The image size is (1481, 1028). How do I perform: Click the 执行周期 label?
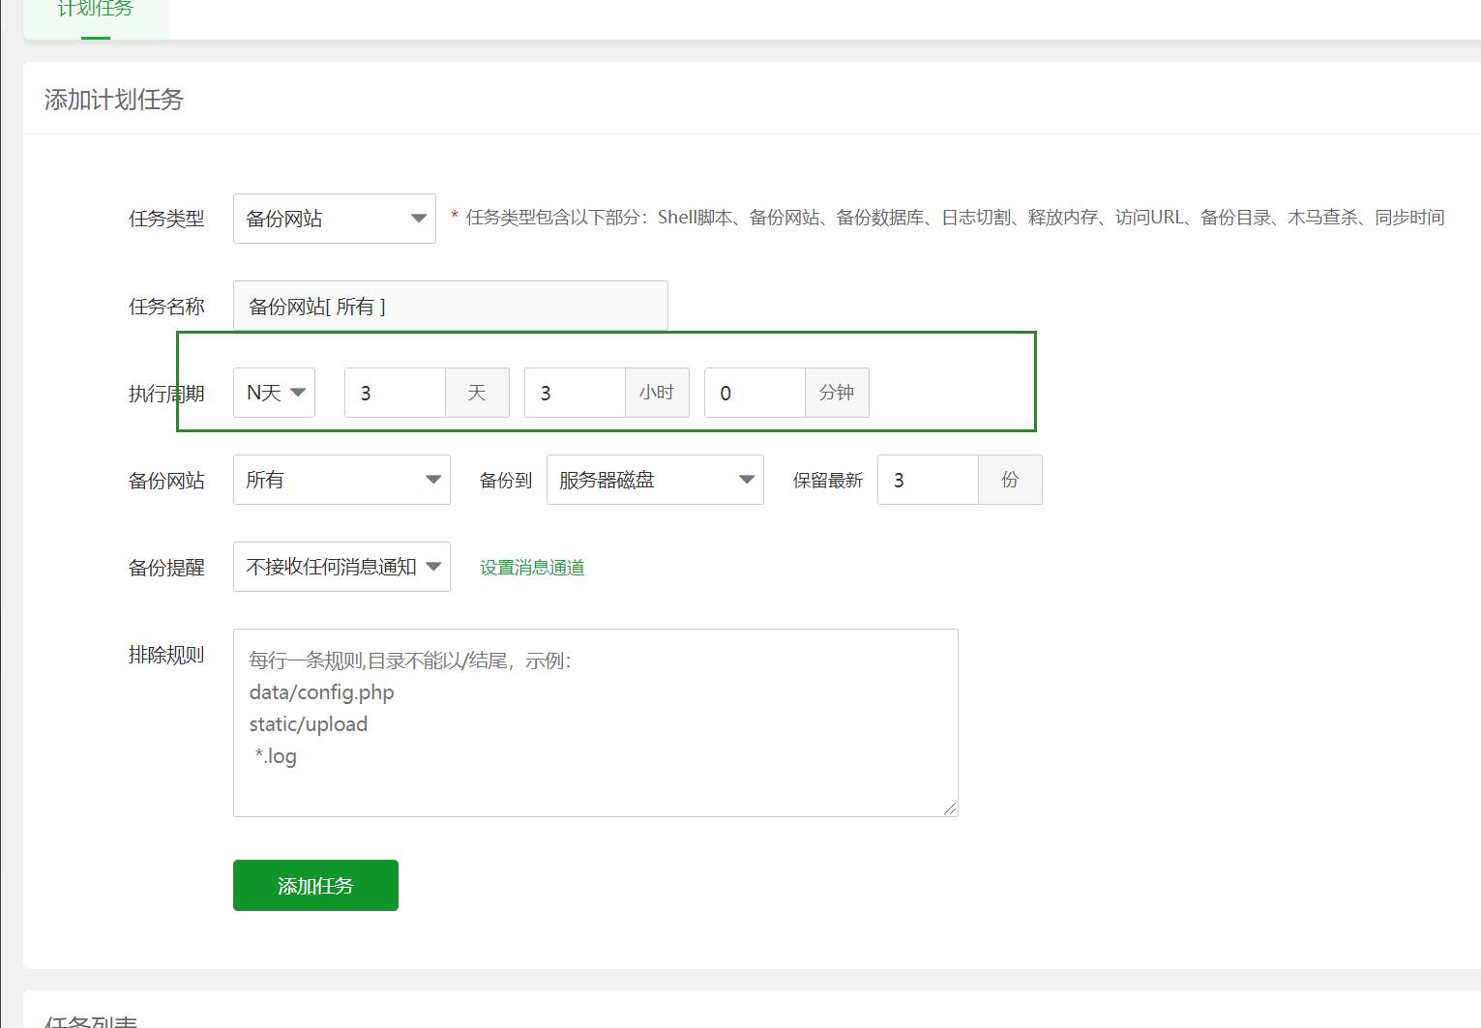(x=166, y=394)
